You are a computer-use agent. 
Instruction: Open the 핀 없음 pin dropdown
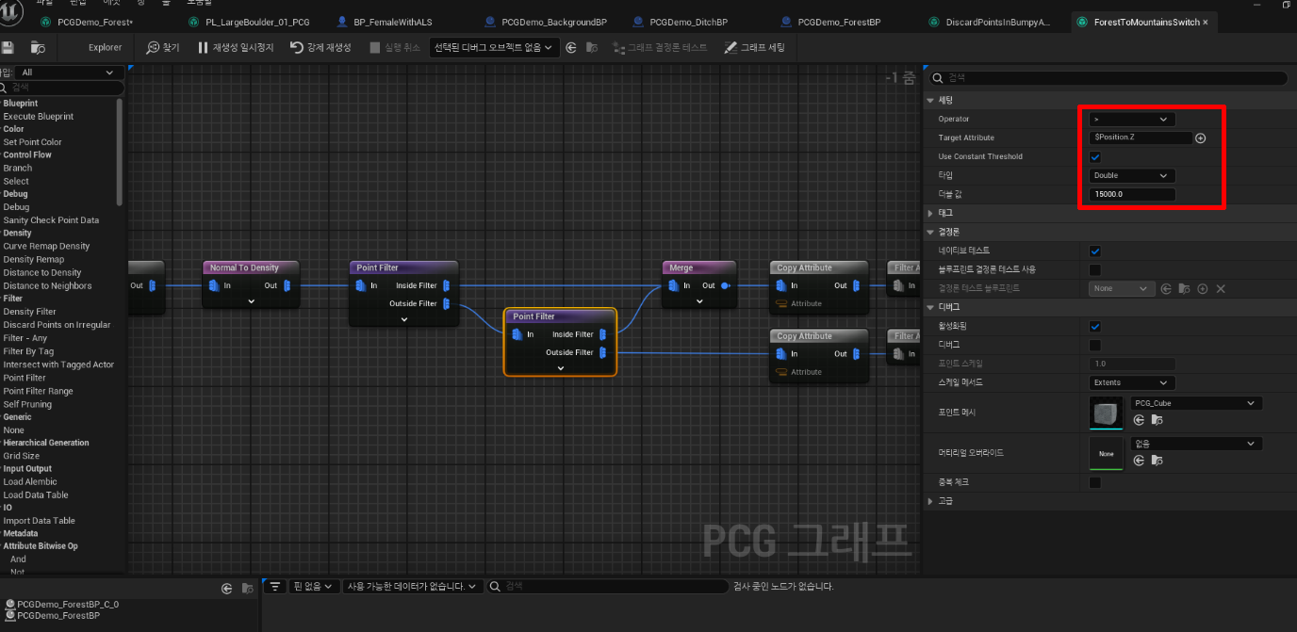click(313, 586)
